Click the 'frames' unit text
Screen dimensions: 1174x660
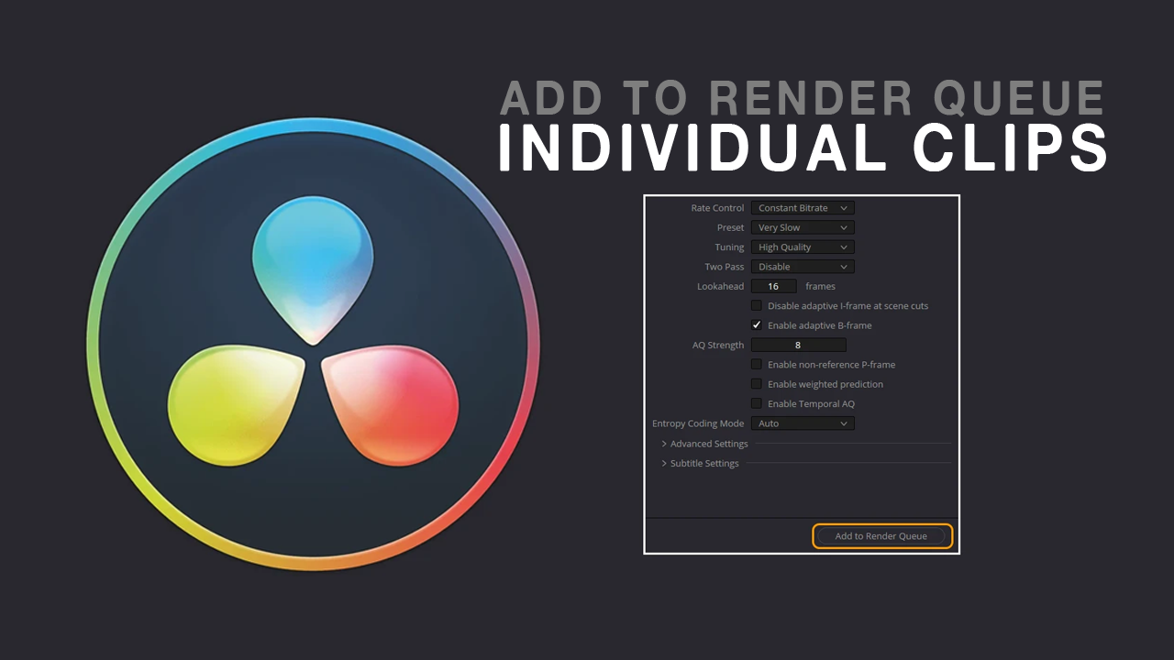pyautogui.click(x=820, y=286)
